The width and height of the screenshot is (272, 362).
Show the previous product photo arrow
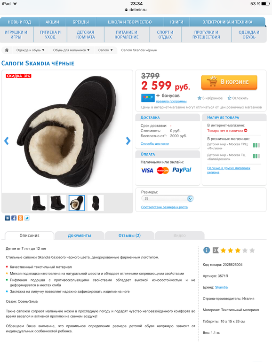(x=7, y=141)
